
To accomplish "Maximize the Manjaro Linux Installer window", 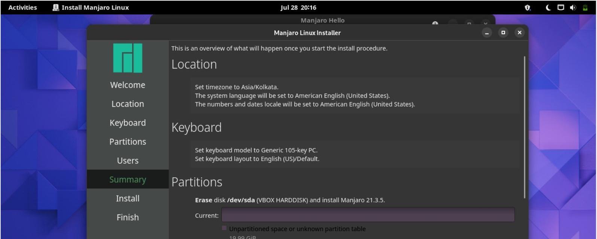I will [503, 33].
